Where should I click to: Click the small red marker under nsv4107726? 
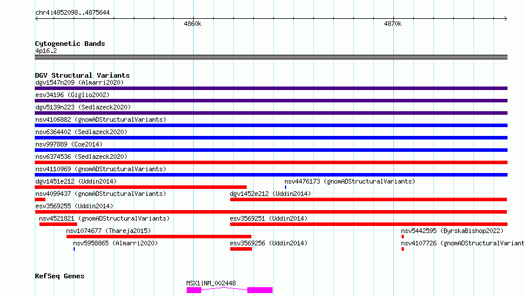click(403, 249)
